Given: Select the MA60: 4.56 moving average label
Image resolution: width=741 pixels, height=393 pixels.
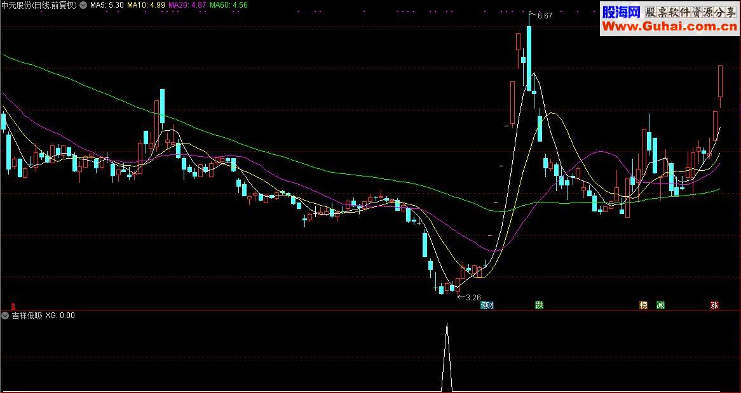Looking at the screenshot, I should click(x=228, y=5).
